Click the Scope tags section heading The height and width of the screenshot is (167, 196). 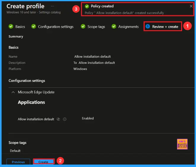coord(17,143)
